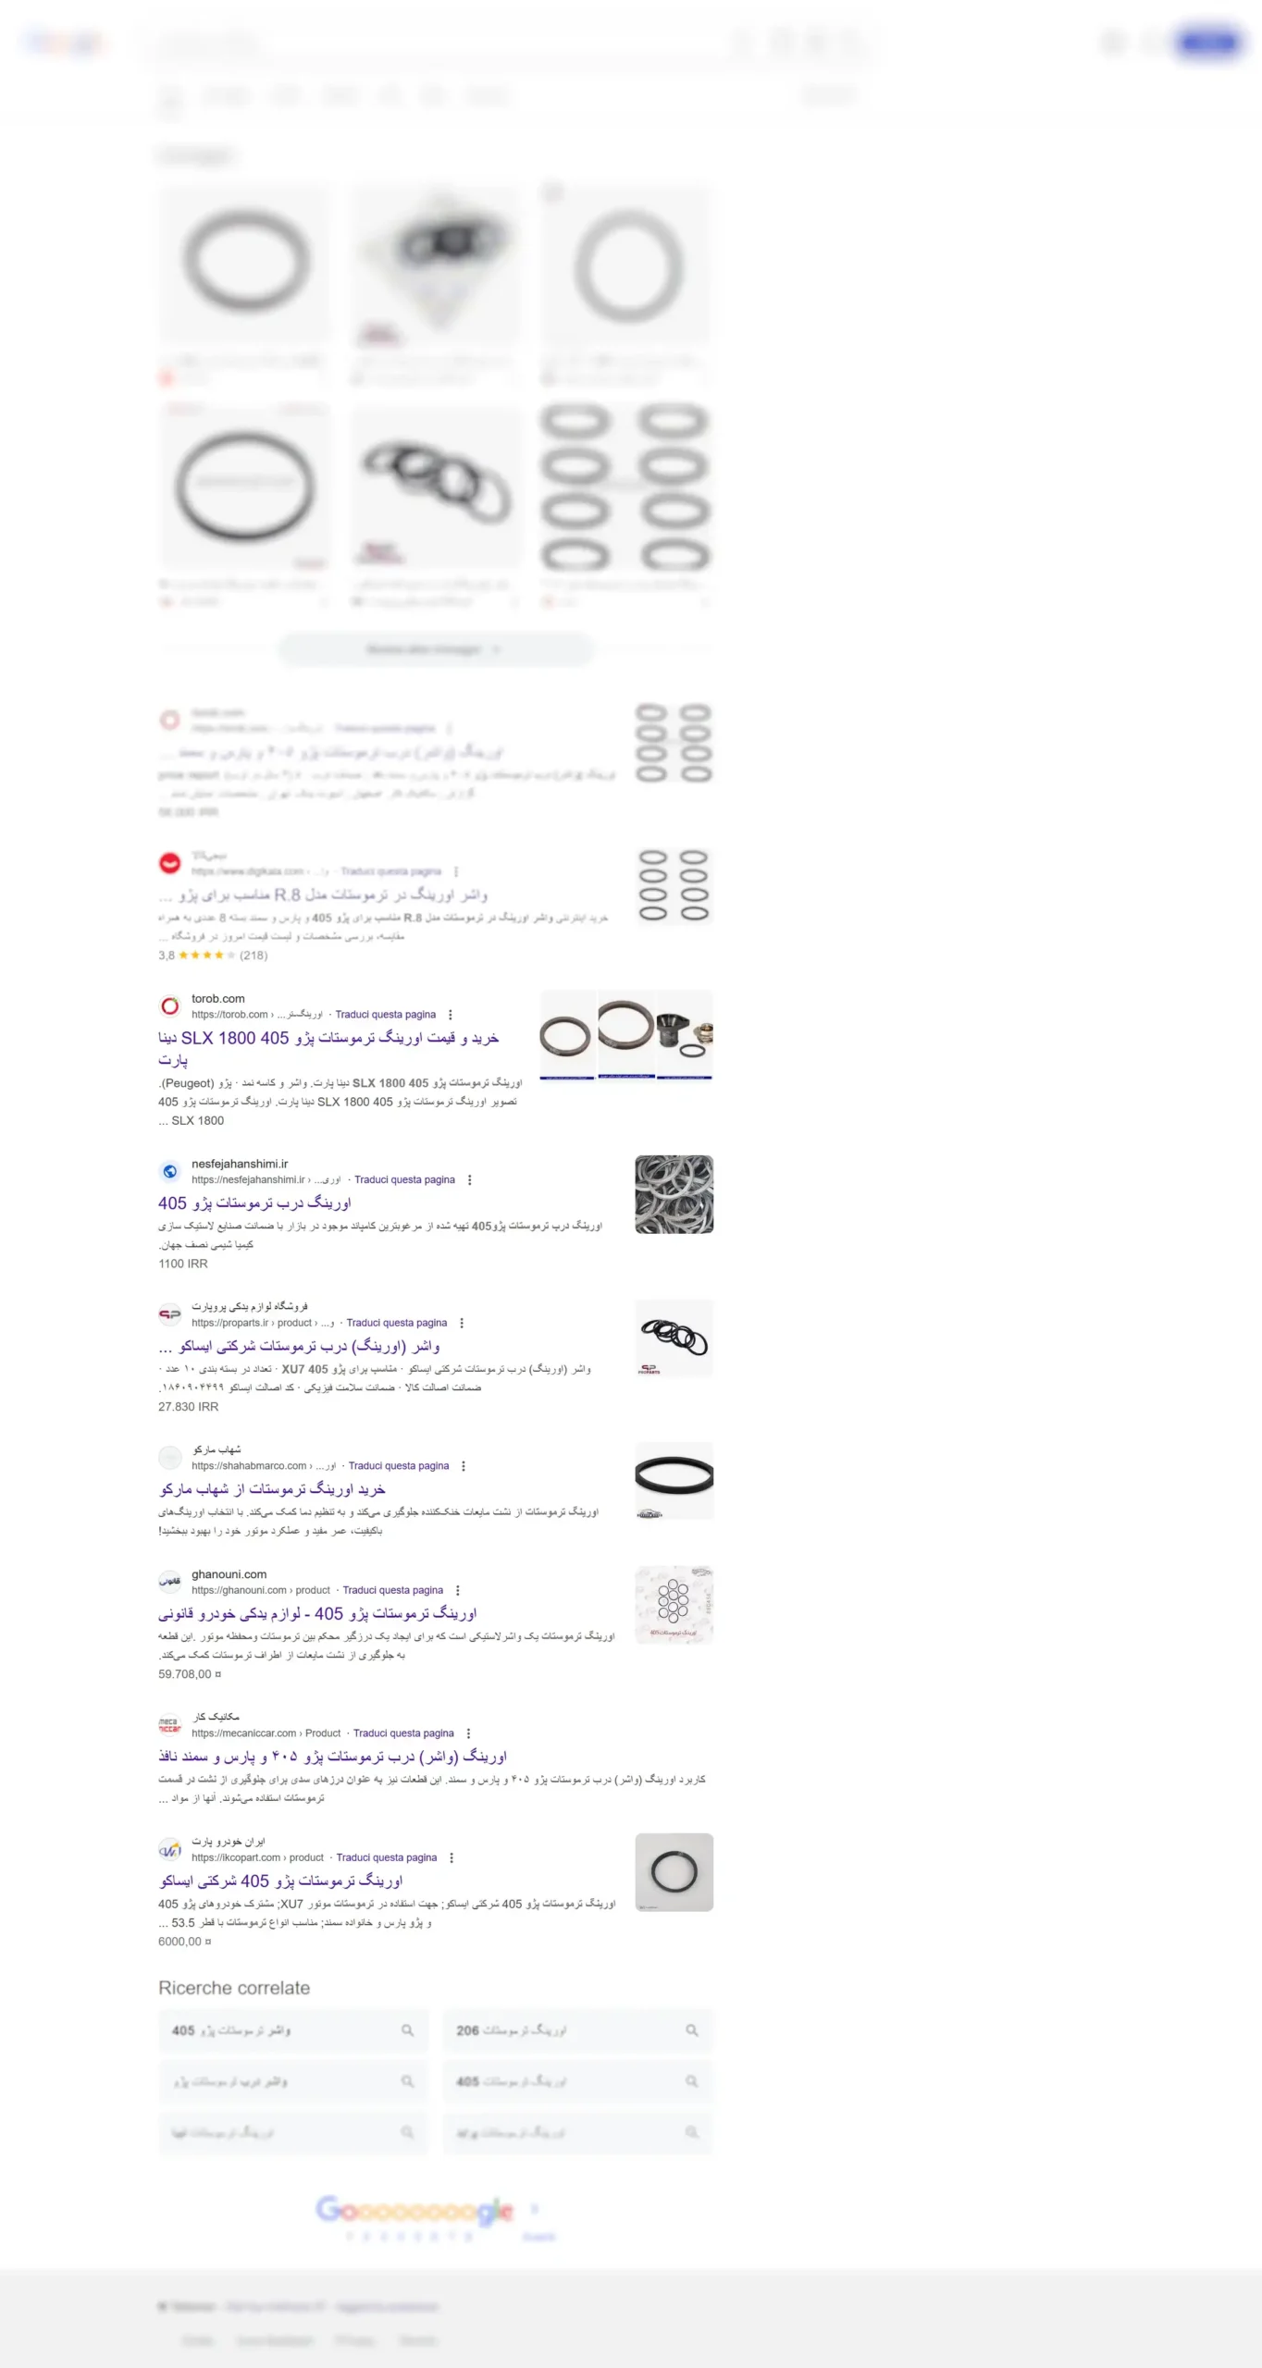Open the result titled 'اورینگ درب ترموستات پژو 405'
The width and height of the screenshot is (1262, 2368).
(254, 1202)
